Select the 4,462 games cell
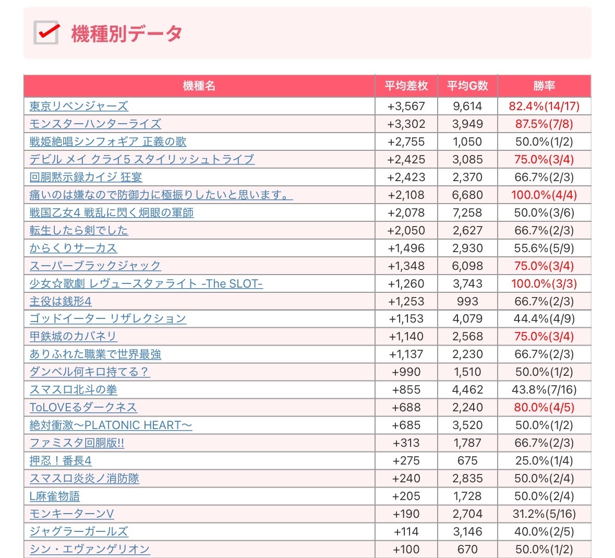The height and width of the screenshot is (558, 615). tap(467, 389)
